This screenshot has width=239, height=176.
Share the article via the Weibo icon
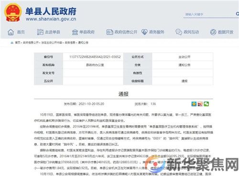(x=200, y=104)
